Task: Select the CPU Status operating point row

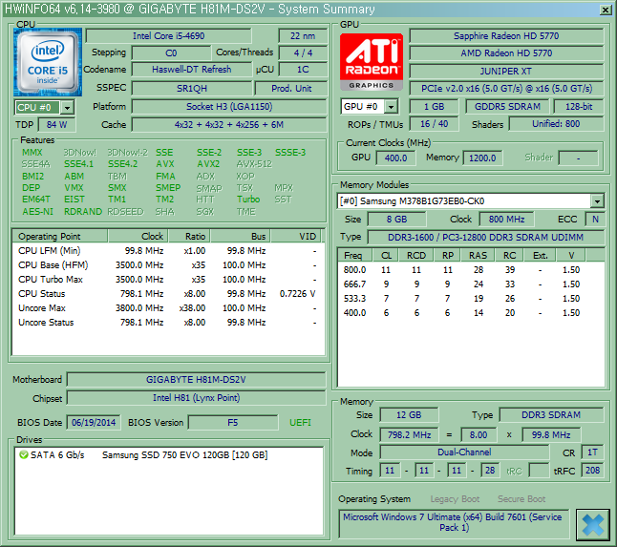Action: point(168,294)
